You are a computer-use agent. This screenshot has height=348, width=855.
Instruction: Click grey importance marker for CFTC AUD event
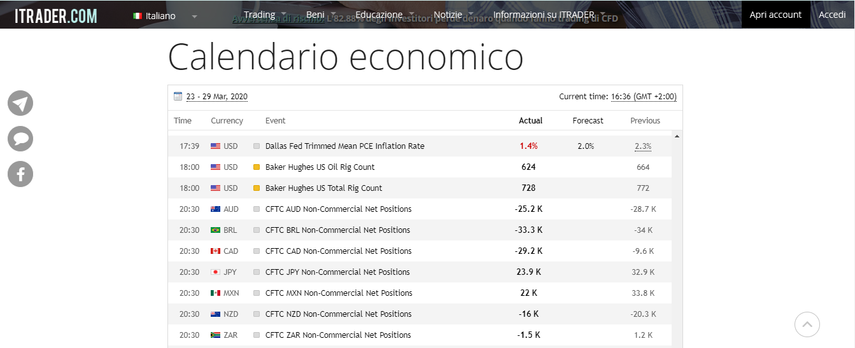(x=257, y=209)
